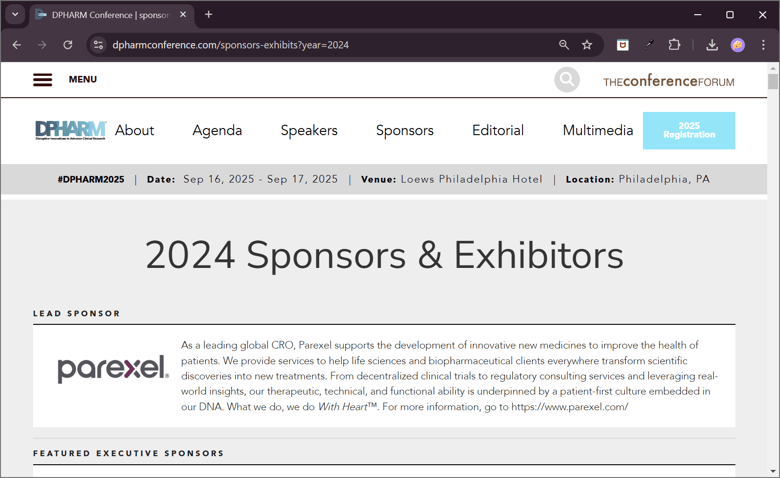The width and height of the screenshot is (780, 478).
Task: Open the site search magnifier icon
Action: point(567,80)
